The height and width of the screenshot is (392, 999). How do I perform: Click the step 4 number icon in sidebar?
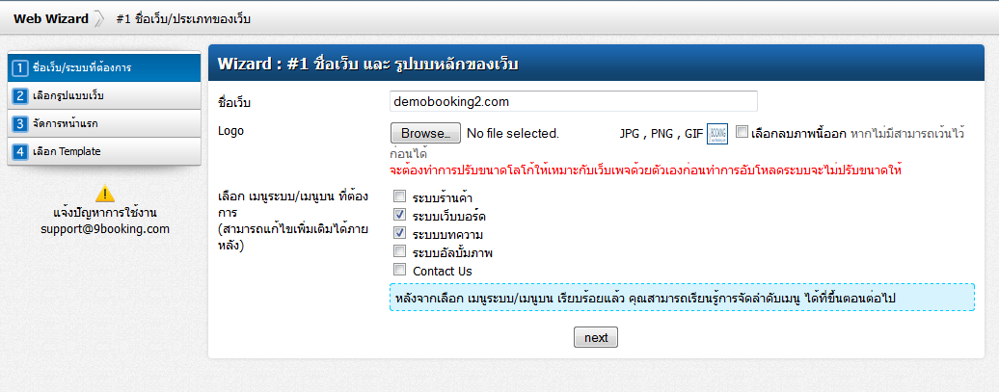tap(20, 151)
